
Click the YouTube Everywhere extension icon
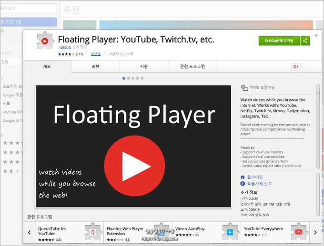tap(298, 232)
